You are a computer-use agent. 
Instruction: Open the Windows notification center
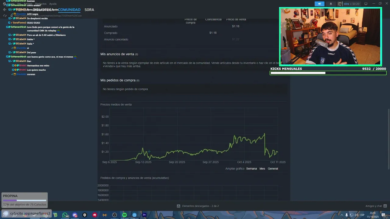click(x=383, y=215)
